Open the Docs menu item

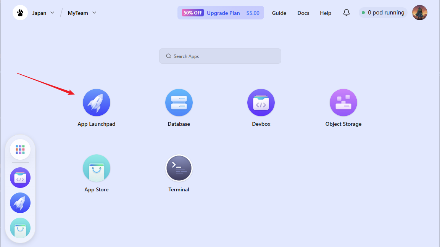tap(303, 13)
